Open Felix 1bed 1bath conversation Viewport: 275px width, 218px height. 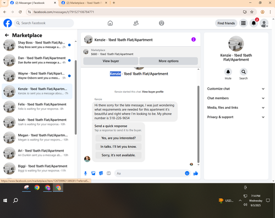tap(37, 107)
